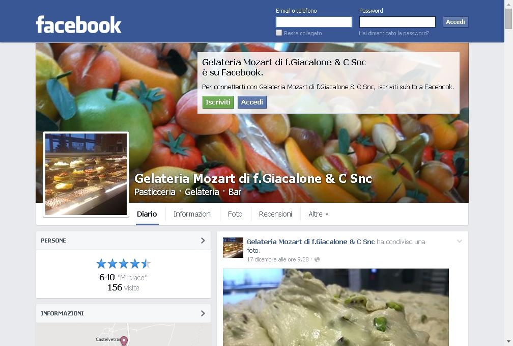513x346 pixels.
Task: Click the green Iscriviti button
Action: (x=218, y=102)
